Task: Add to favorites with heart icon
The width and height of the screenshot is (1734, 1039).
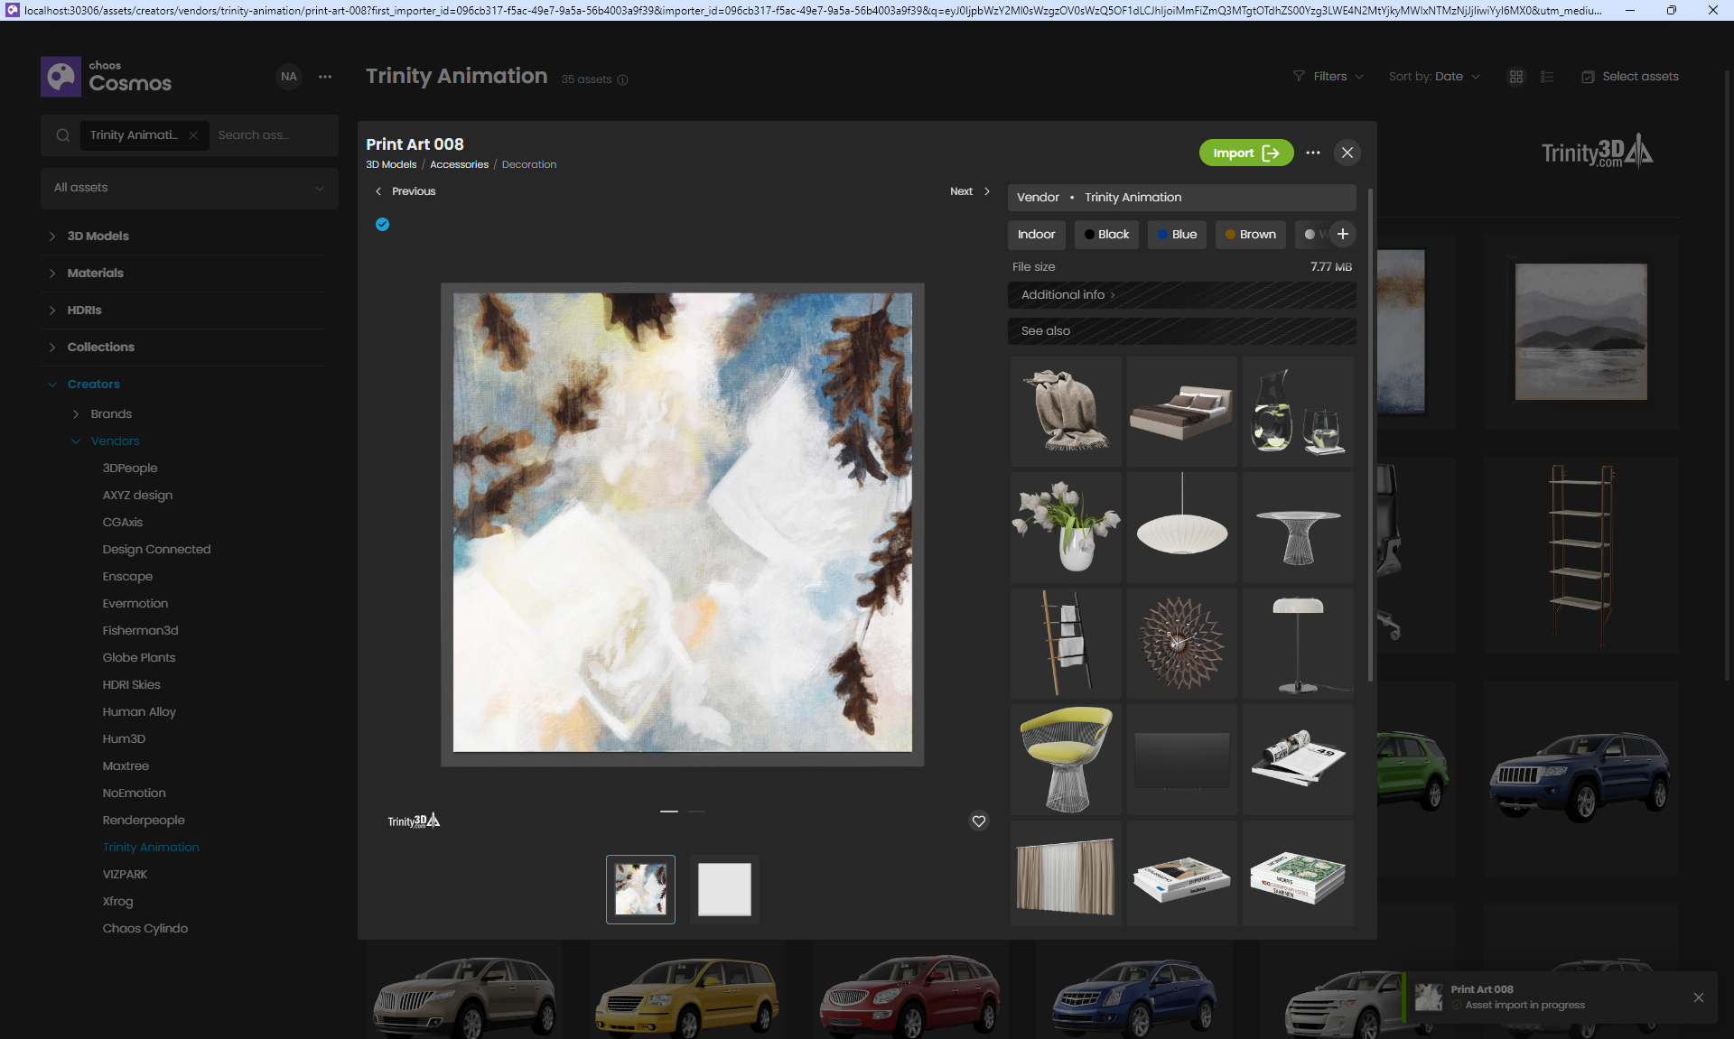Action: click(x=978, y=821)
